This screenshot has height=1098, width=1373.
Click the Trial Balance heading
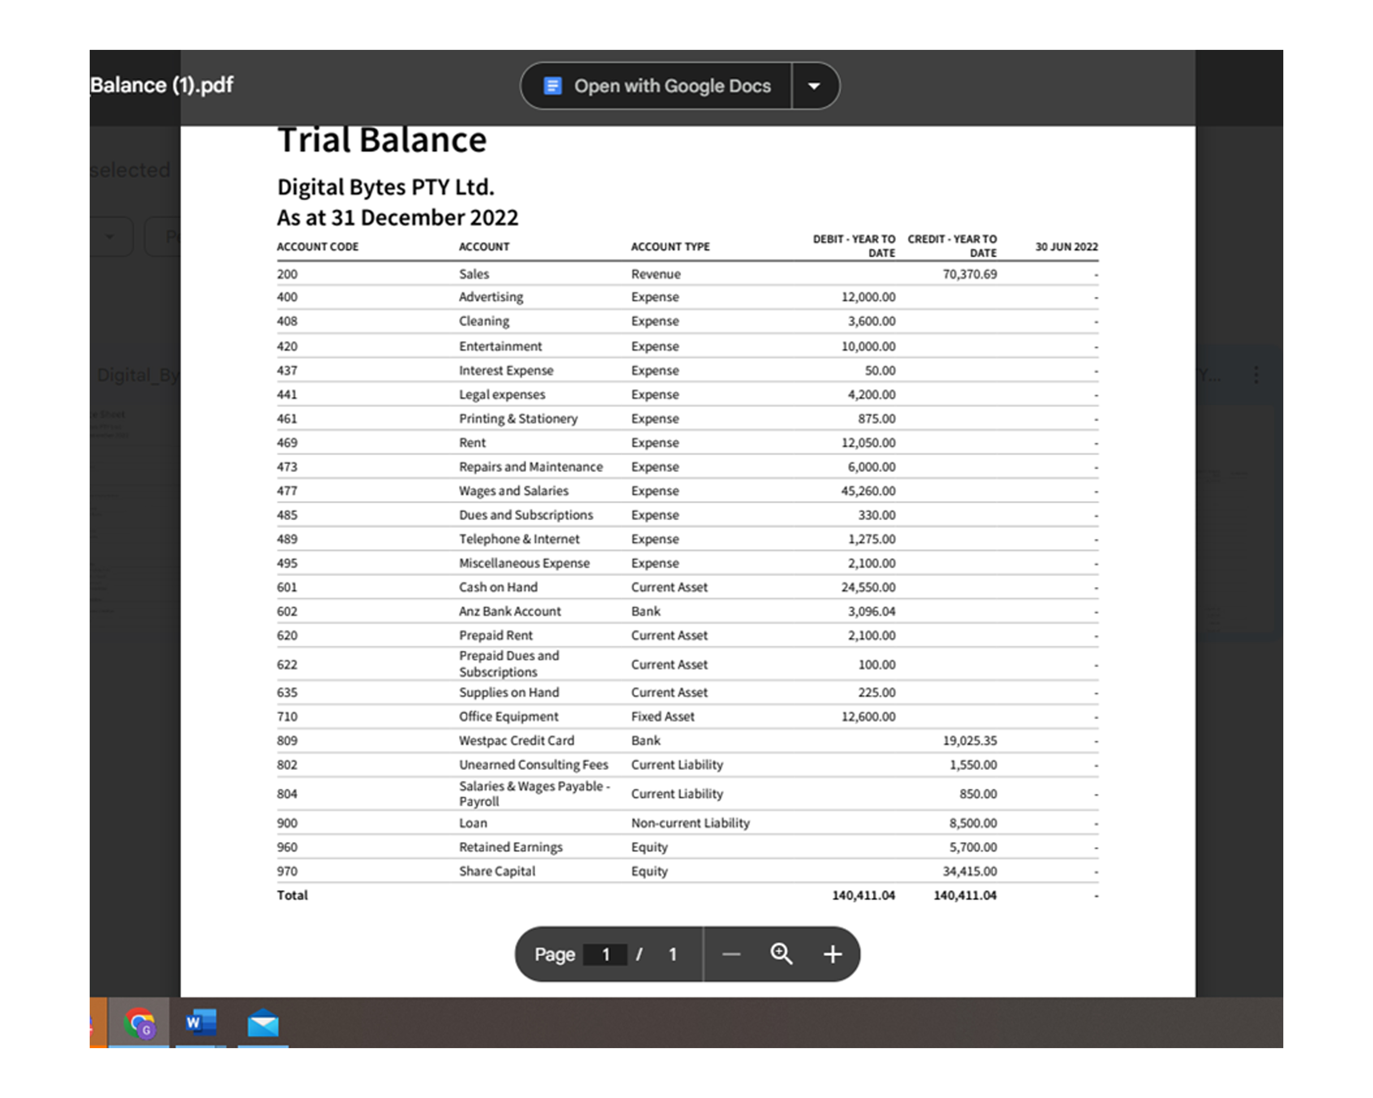click(x=382, y=140)
